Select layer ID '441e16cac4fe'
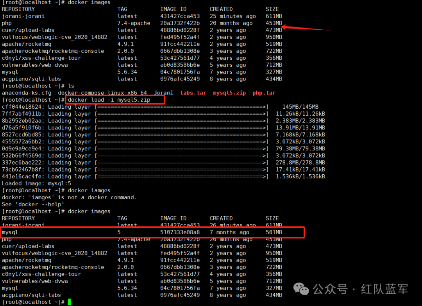Viewport: 422px width, 306px height. (x=21, y=177)
